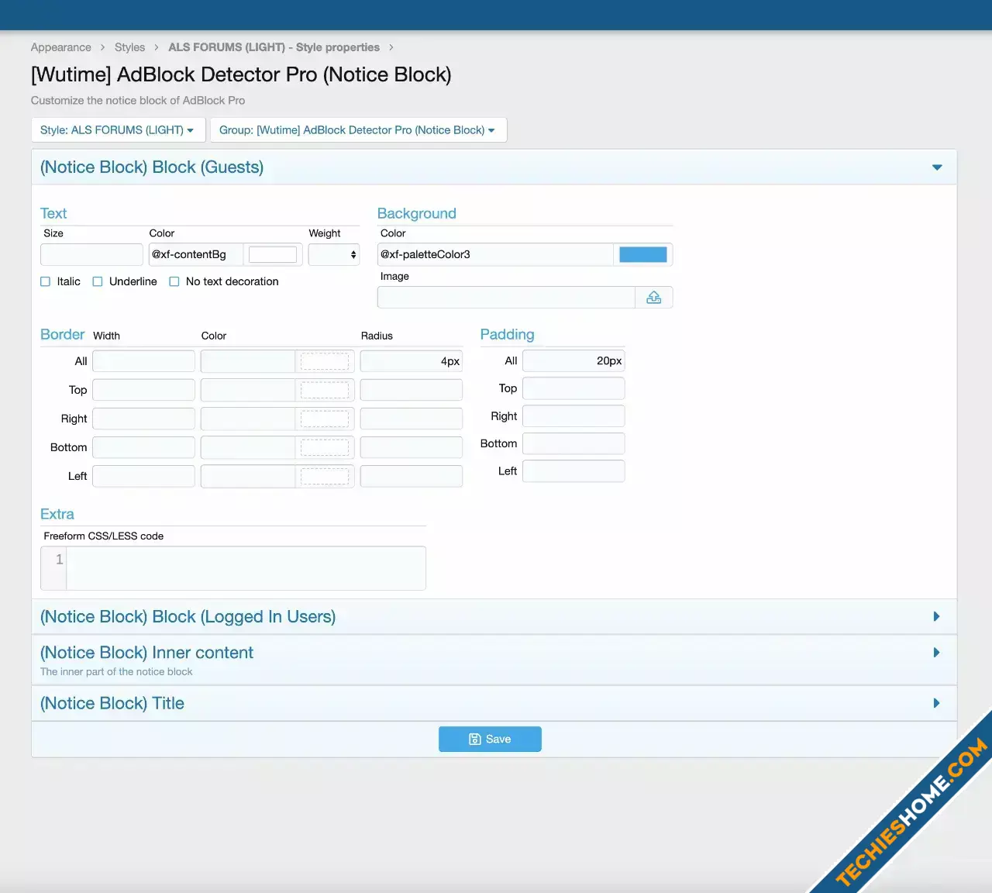Click the Border Top color swatch
This screenshot has height=893, width=992.
pyautogui.click(x=325, y=390)
